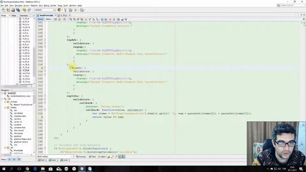Viewport: 306px width, 172px height.
Task: Toggle third Navigator filter button
Action: [19, 160]
